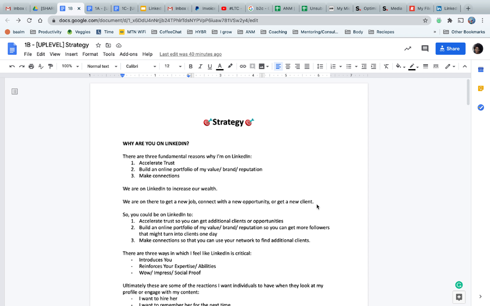Open the Insert menu

[x=72, y=54]
